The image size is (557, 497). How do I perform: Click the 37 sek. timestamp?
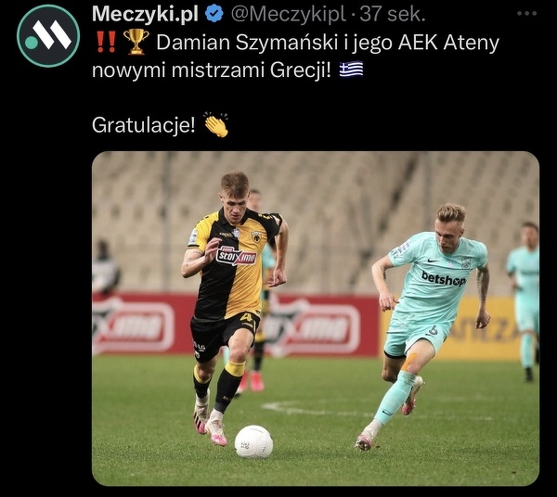pyautogui.click(x=393, y=15)
